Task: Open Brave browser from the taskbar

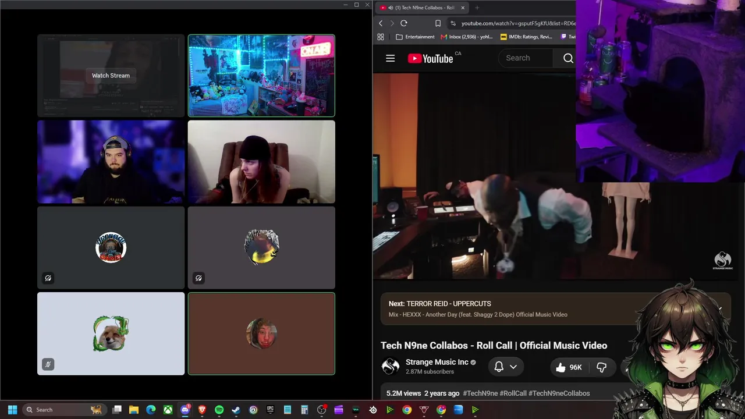Action: click(x=202, y=410)
